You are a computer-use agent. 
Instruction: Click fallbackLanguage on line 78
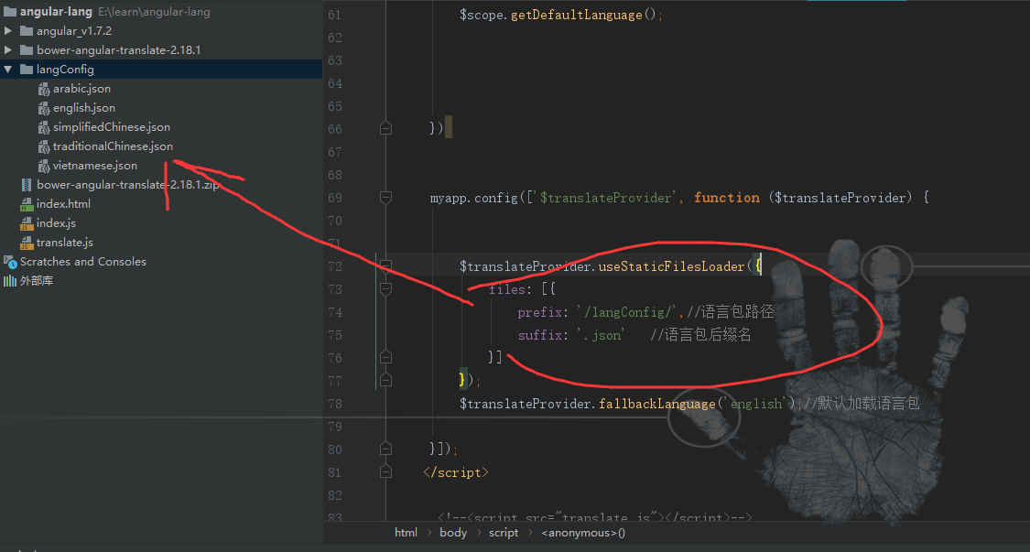pyautogui.click(x=656, y=404)
